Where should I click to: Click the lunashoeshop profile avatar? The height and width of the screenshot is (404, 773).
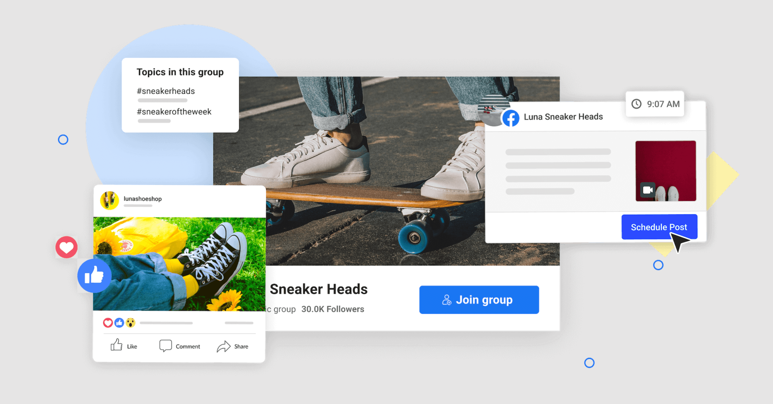click(109, 200)
